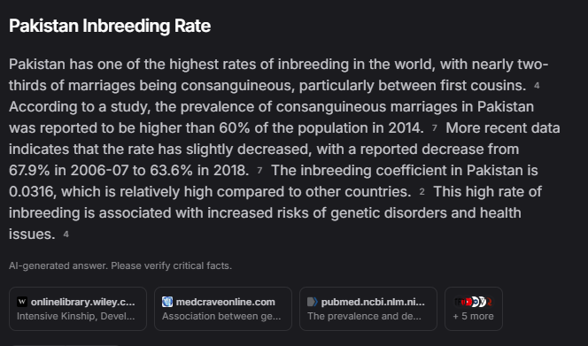This screenshot has width=588, height=346.
Task: Open the onlinelibrary.wiley source card title
Action: click(x=83, y=302)
